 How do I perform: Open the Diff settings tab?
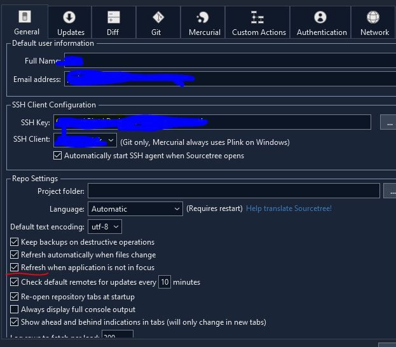point(113,23)
